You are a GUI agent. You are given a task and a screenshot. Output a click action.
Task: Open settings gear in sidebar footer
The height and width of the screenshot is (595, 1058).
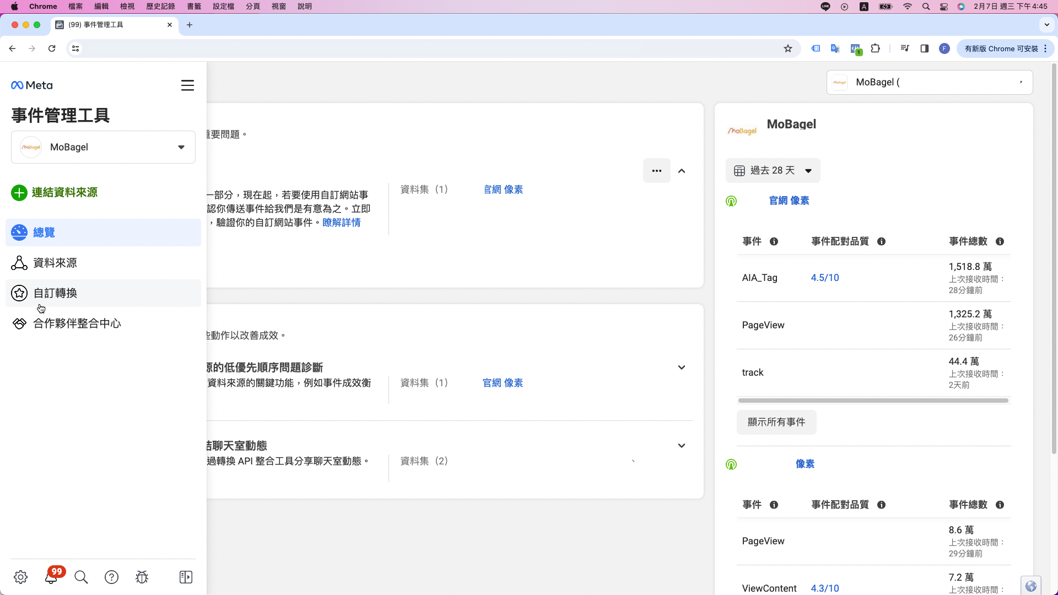[x=20, y=577]
